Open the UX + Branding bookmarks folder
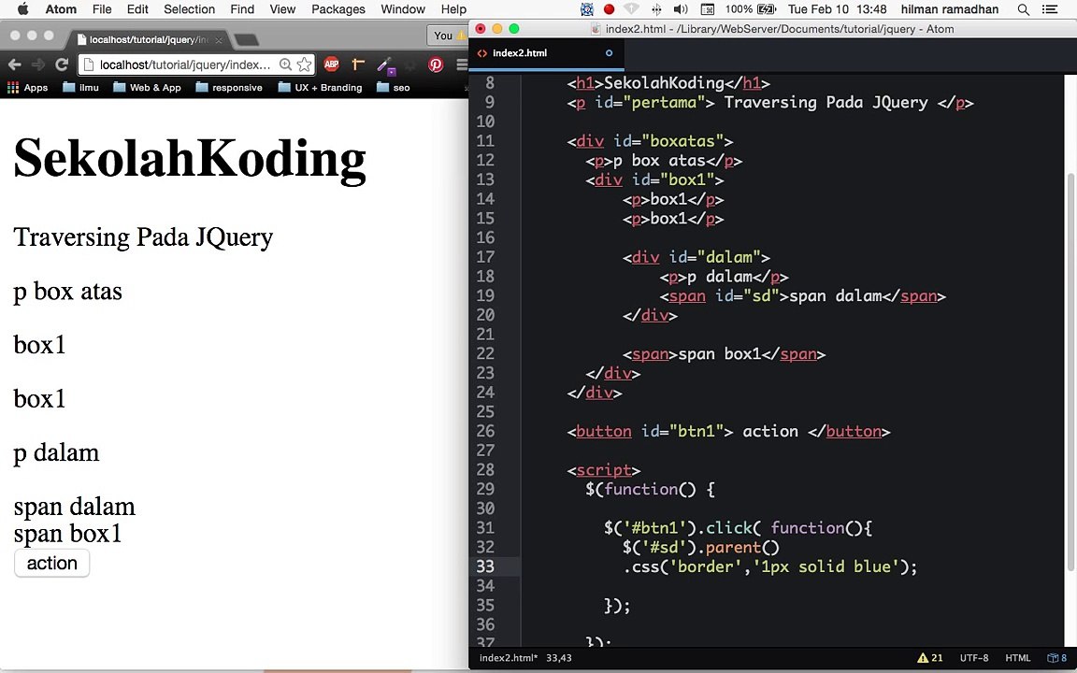The image size is (1077, 673). click(x=320, y=87)
